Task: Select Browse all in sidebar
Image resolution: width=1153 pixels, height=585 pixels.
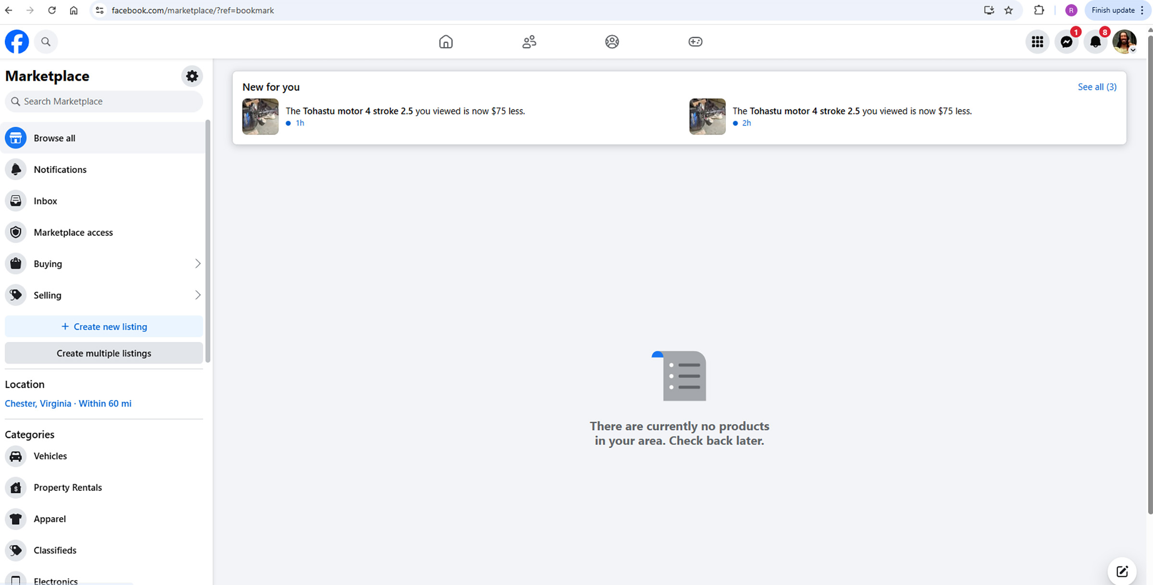Action: coord(104,138)
